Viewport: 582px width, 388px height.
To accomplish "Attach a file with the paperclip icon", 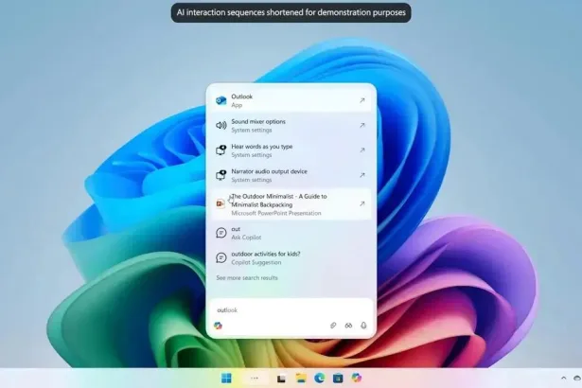I will (x=333, y=326).
